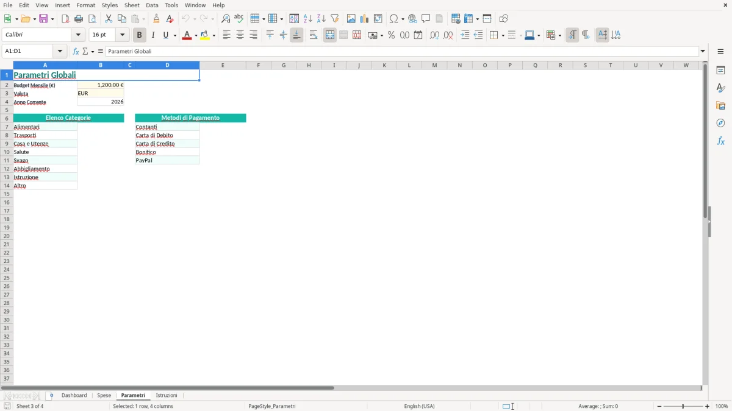Center text horizontally
732x411 pixels.
coord(240,35)
